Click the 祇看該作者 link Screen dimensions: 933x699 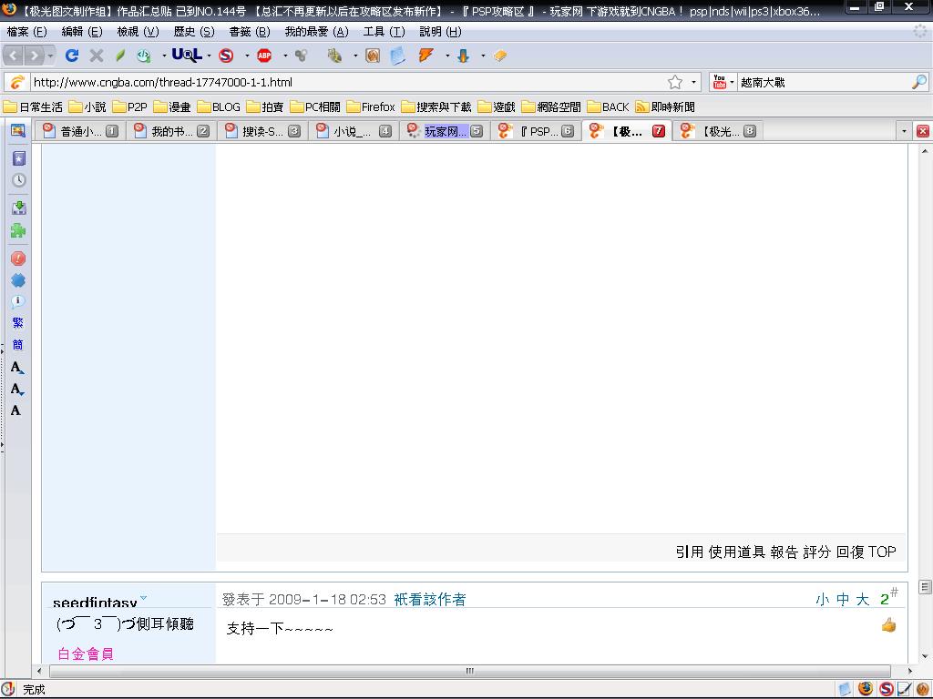point(429,599)
